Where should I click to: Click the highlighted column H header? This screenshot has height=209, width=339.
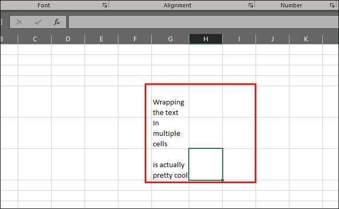(x=205, y=39)
